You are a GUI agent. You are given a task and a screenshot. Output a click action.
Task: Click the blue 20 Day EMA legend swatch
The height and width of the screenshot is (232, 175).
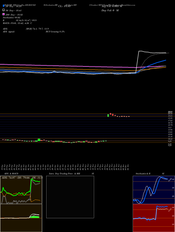pos(4,6)
